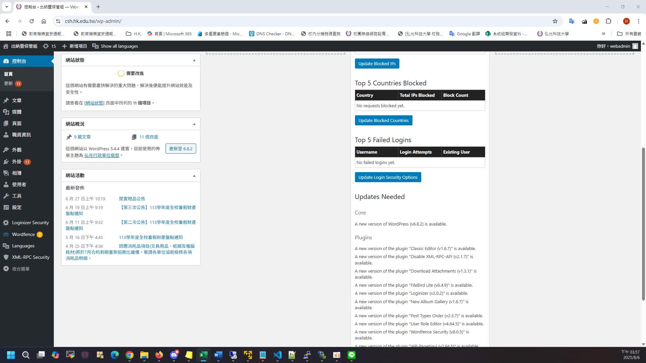Open the Chrome extensions puzzle icon
The height and width of the screenshot is (363, 646).
pos(608,21)
